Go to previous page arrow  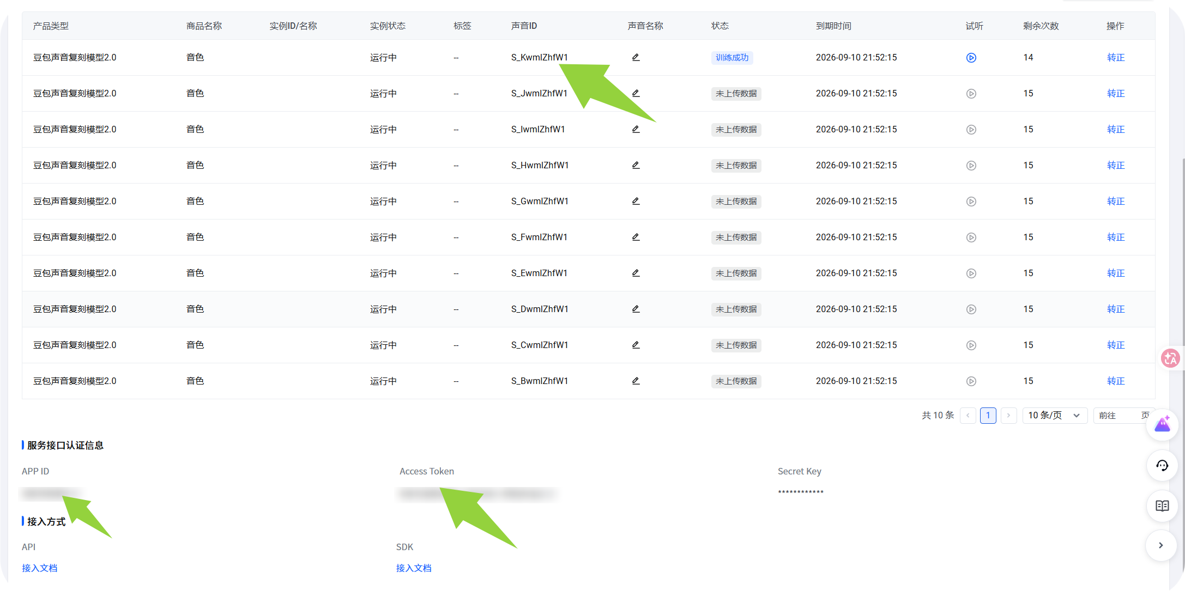point(968,416)
